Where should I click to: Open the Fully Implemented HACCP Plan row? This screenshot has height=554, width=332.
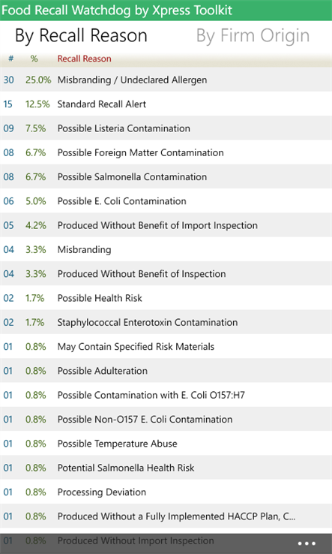pos(166,516)
